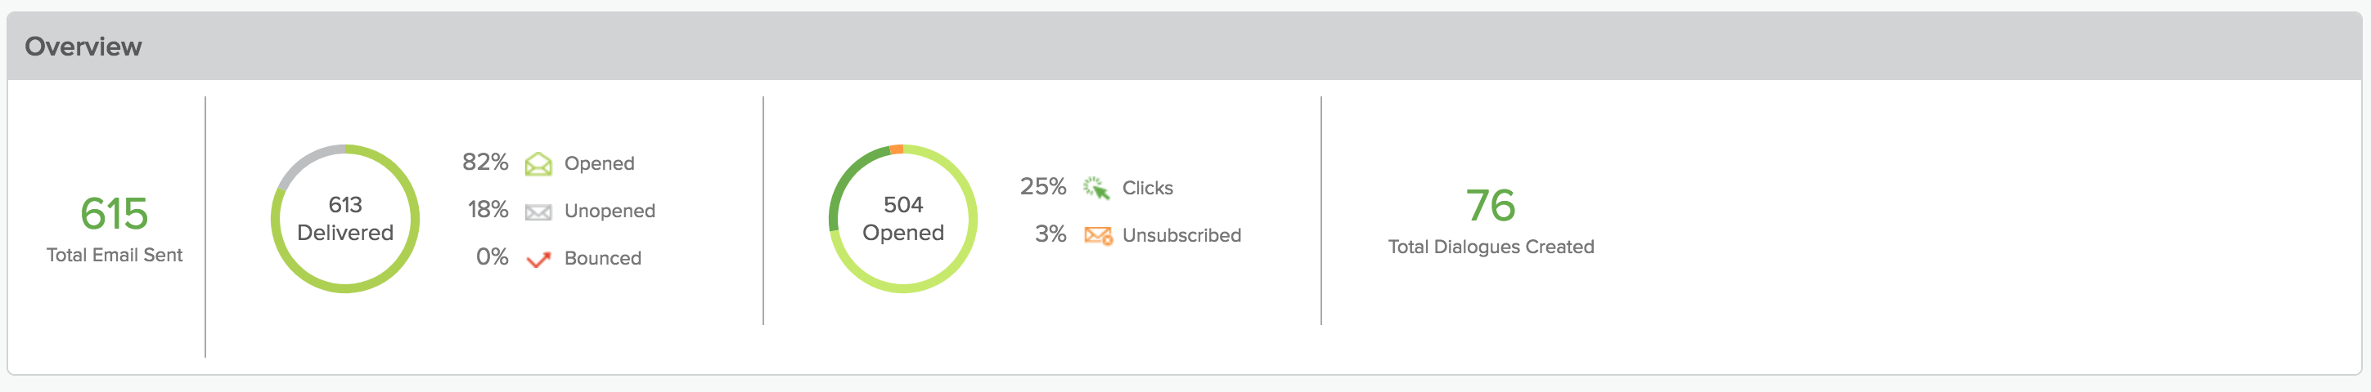2371x392 pixels.
Task: Click the Clicks cursor icon
Action: click(x=1096, y=188)
